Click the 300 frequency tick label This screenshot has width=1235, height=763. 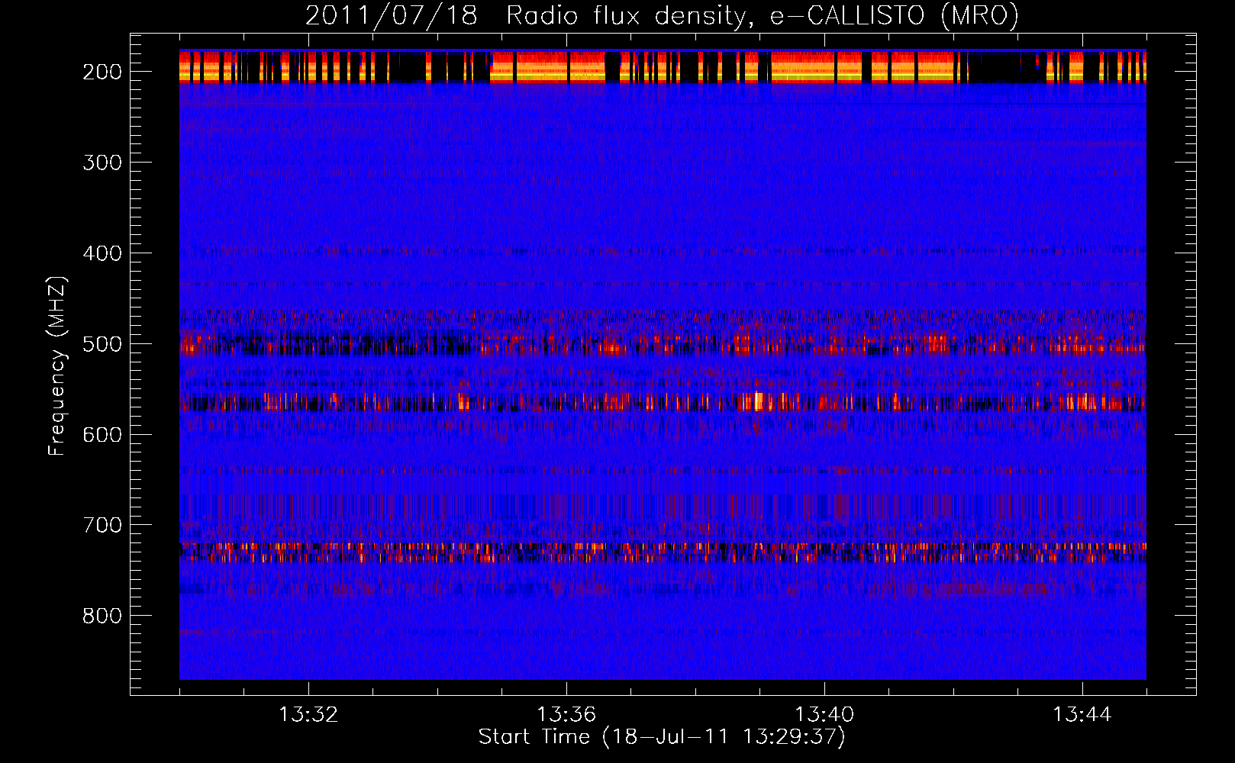(102, 163)
